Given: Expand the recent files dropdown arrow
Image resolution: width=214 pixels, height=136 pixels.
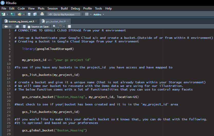Looking at the screenshot, I should pyautogui.click(x=24, y=14).
